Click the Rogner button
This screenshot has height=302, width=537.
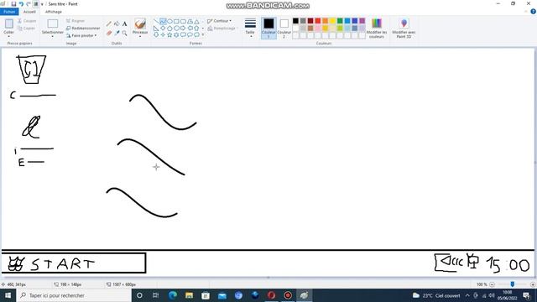[76, 21]
